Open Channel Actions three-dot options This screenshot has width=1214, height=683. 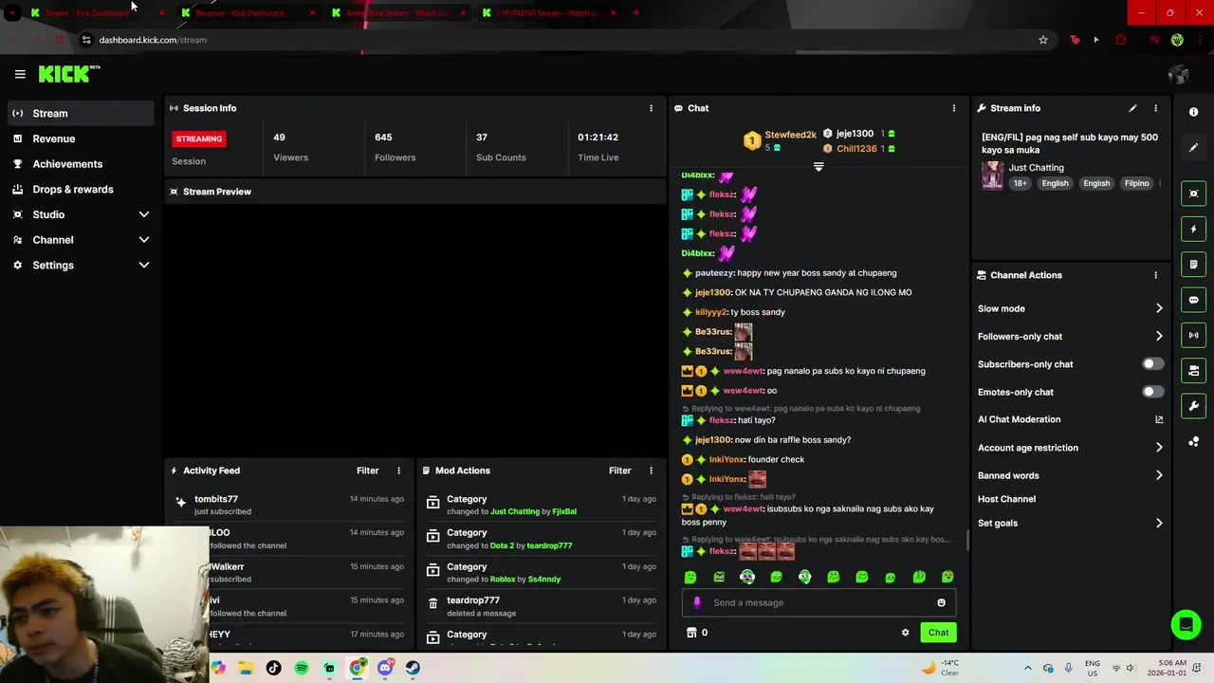coord(1155,275)
